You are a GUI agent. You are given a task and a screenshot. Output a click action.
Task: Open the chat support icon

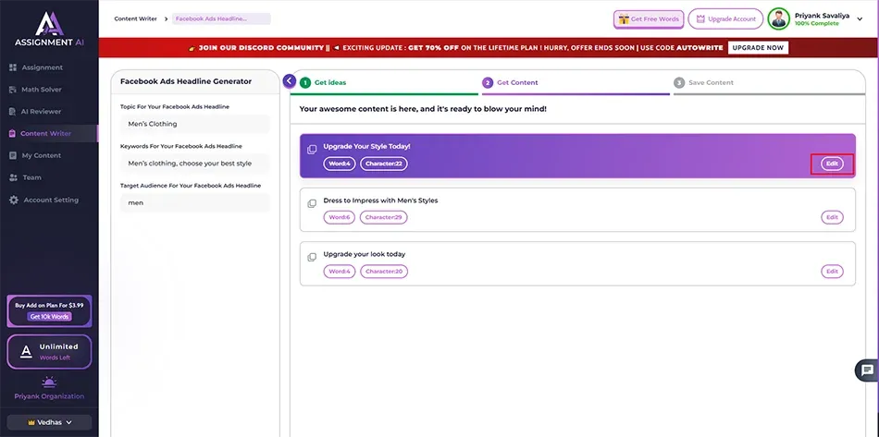click(866, 370)
